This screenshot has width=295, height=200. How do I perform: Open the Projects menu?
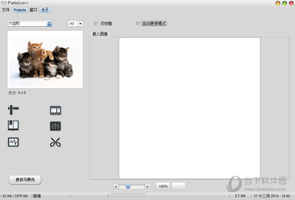[x=20, y=10]
